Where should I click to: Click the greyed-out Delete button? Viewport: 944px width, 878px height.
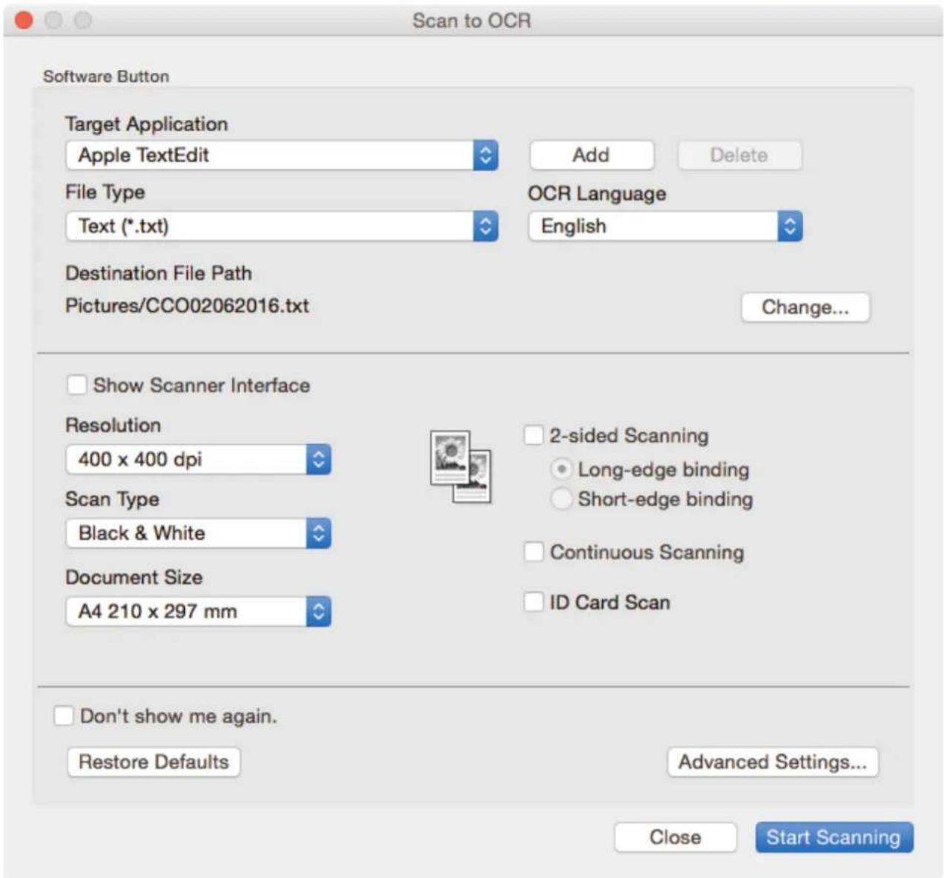[x=739, y=155]
